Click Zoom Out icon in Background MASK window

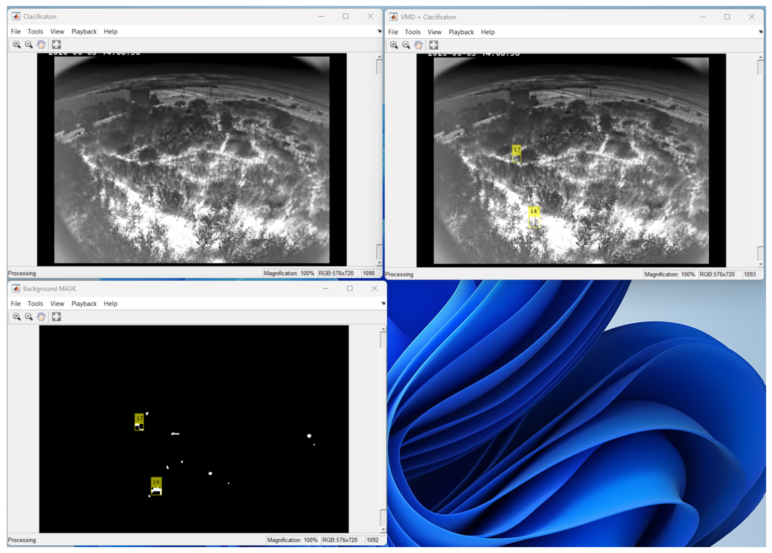click(29, 317)
